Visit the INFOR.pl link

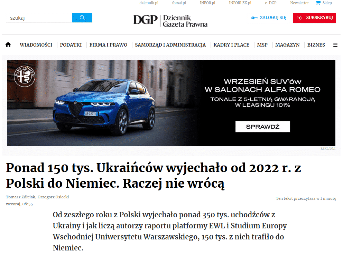click(x=207, y=3)
